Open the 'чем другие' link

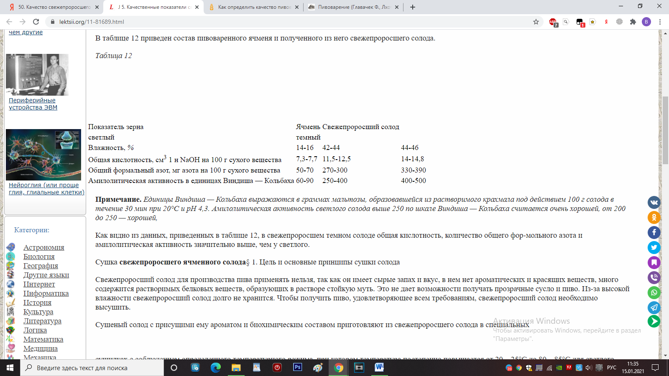[x=26, y=32]
